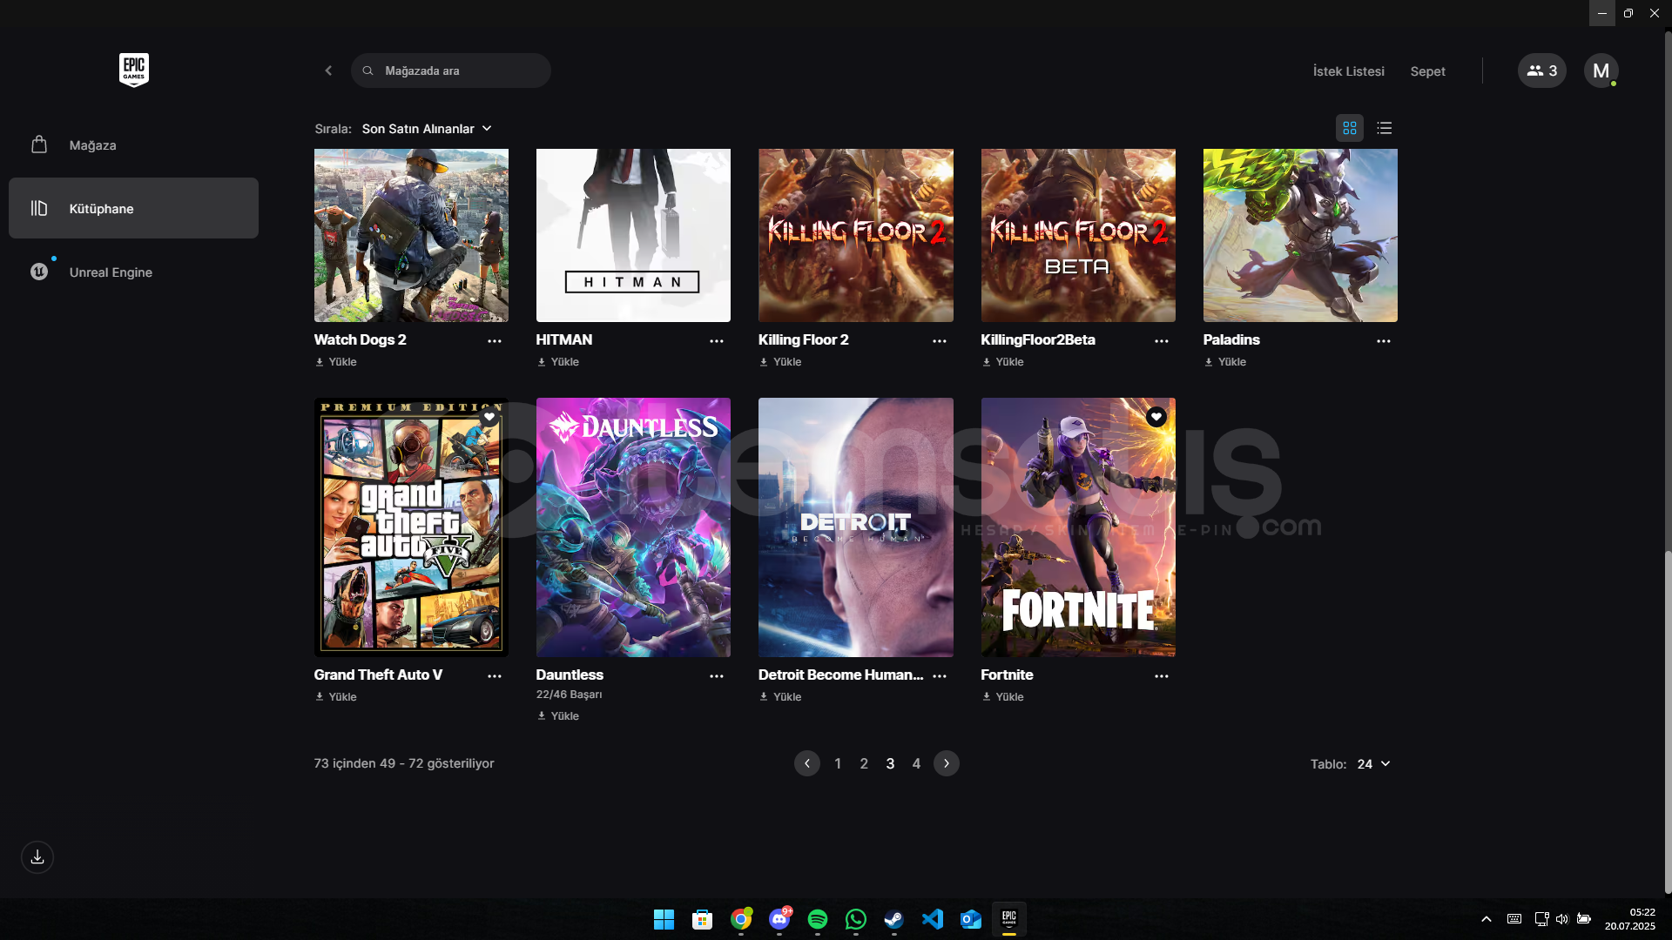The height and width of the screenshot is (940, 1672).
Task: Go to page 2
Action: [x=864, y=763]
